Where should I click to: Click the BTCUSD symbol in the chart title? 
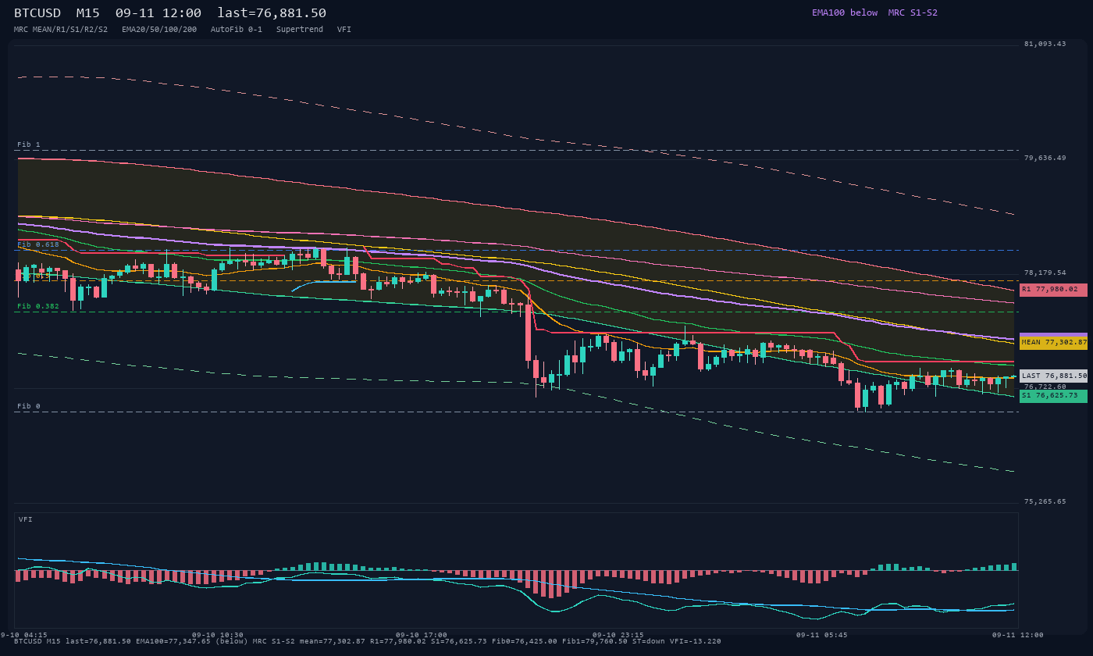click(37, 13)
